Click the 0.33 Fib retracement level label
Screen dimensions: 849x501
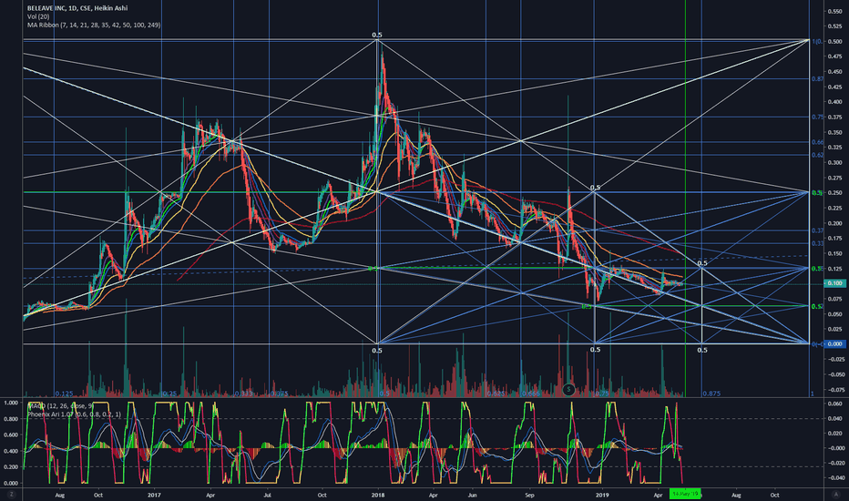click(817, 244)
